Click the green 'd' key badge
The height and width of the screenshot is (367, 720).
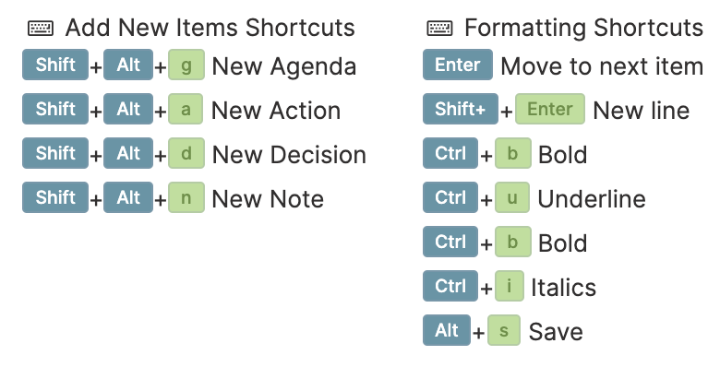click(x=186, y=153)
